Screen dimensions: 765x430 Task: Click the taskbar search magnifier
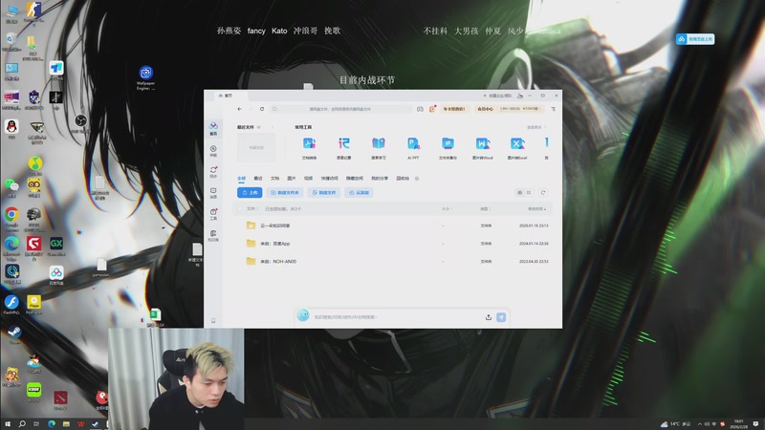pyautogui.click(x=22, y=423)
